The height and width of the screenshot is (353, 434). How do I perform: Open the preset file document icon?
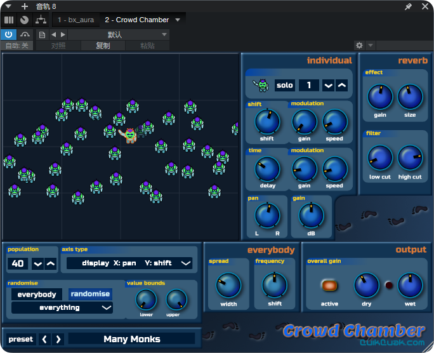(42, 35)
